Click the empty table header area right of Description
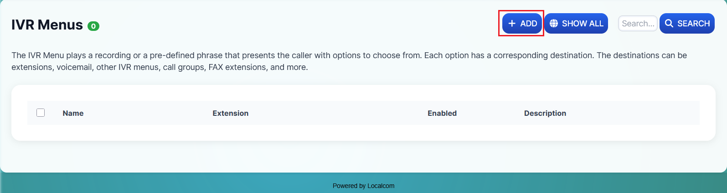Screen dimensions: 727x193 tap(638, 114)
